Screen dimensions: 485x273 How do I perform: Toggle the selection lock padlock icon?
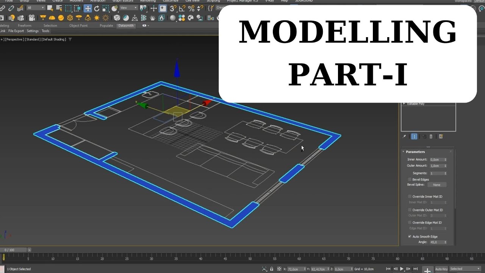[272, 269]
